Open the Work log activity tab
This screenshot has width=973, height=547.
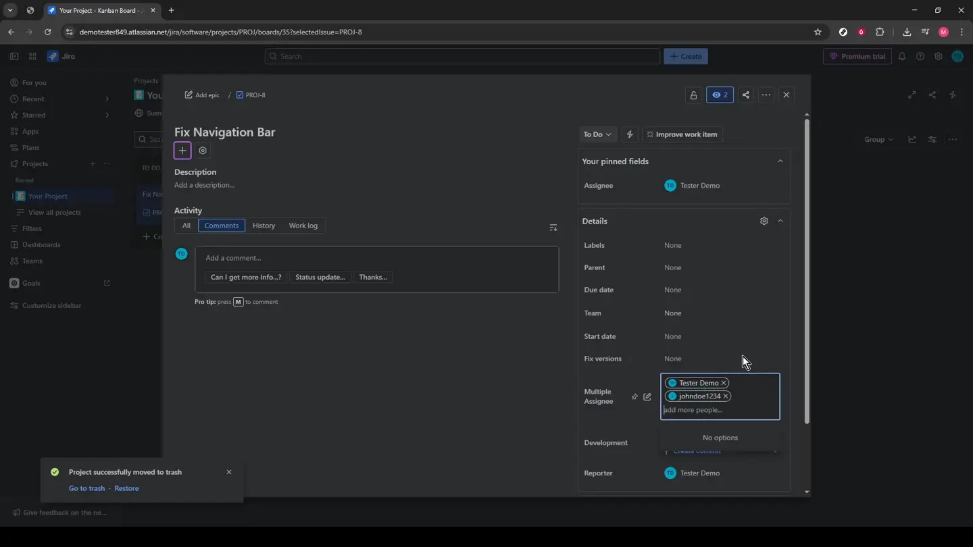303,226
